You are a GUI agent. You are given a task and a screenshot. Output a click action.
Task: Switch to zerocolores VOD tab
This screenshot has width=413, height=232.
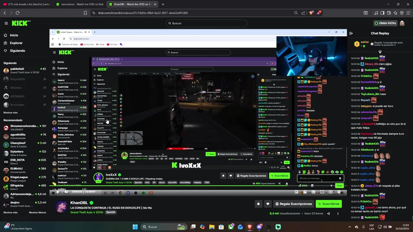[x=80, y=4]
